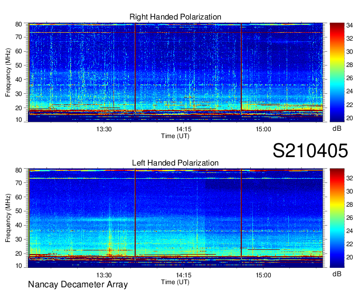Select the S210405 label
Viewport: 359px width, 291px height.
[x=310, y=150]
